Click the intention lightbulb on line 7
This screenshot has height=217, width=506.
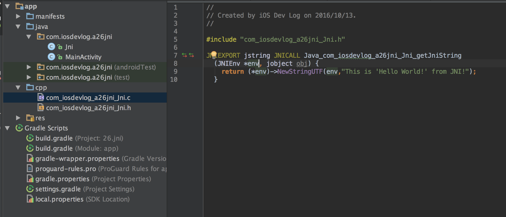214,55
